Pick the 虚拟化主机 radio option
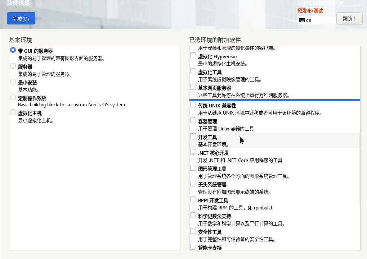This screenshot has width=367, height=259. 13,113
